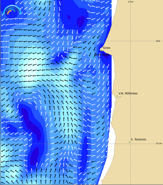Click the V.N. Milfontes place label
The image size is (163, 185).
pos(128,93)
